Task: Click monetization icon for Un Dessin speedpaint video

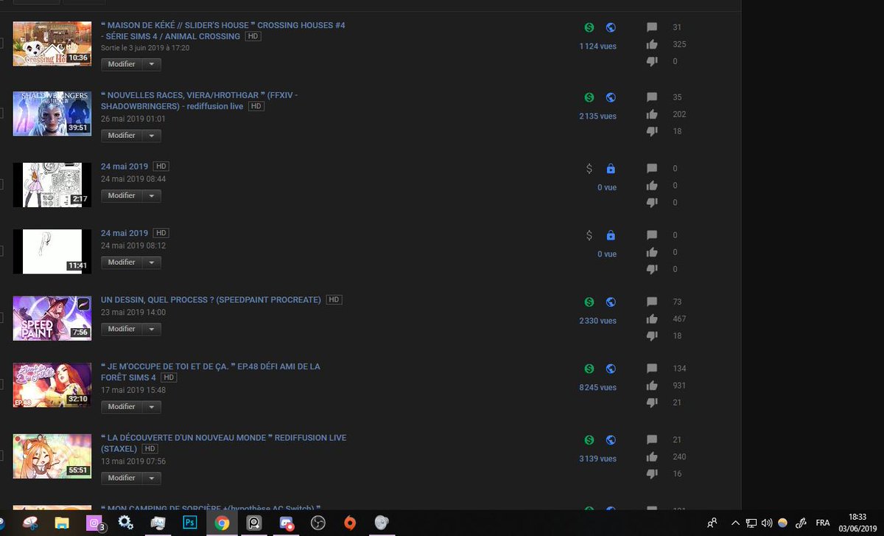Action: (x=589, y=302)
